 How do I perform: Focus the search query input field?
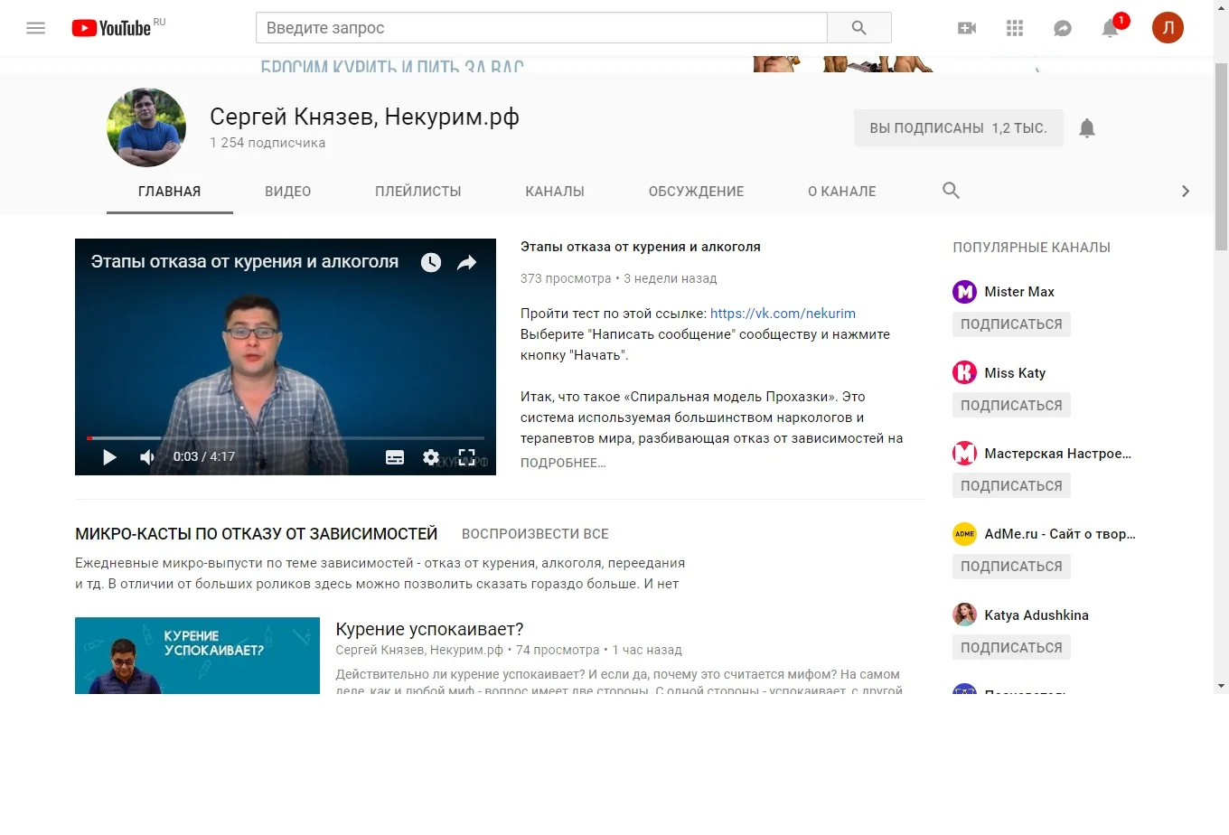click(542, 28)
